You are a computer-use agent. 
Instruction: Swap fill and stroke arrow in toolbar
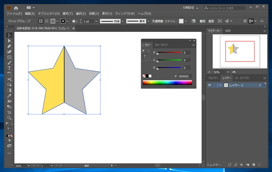coord(12,124)
